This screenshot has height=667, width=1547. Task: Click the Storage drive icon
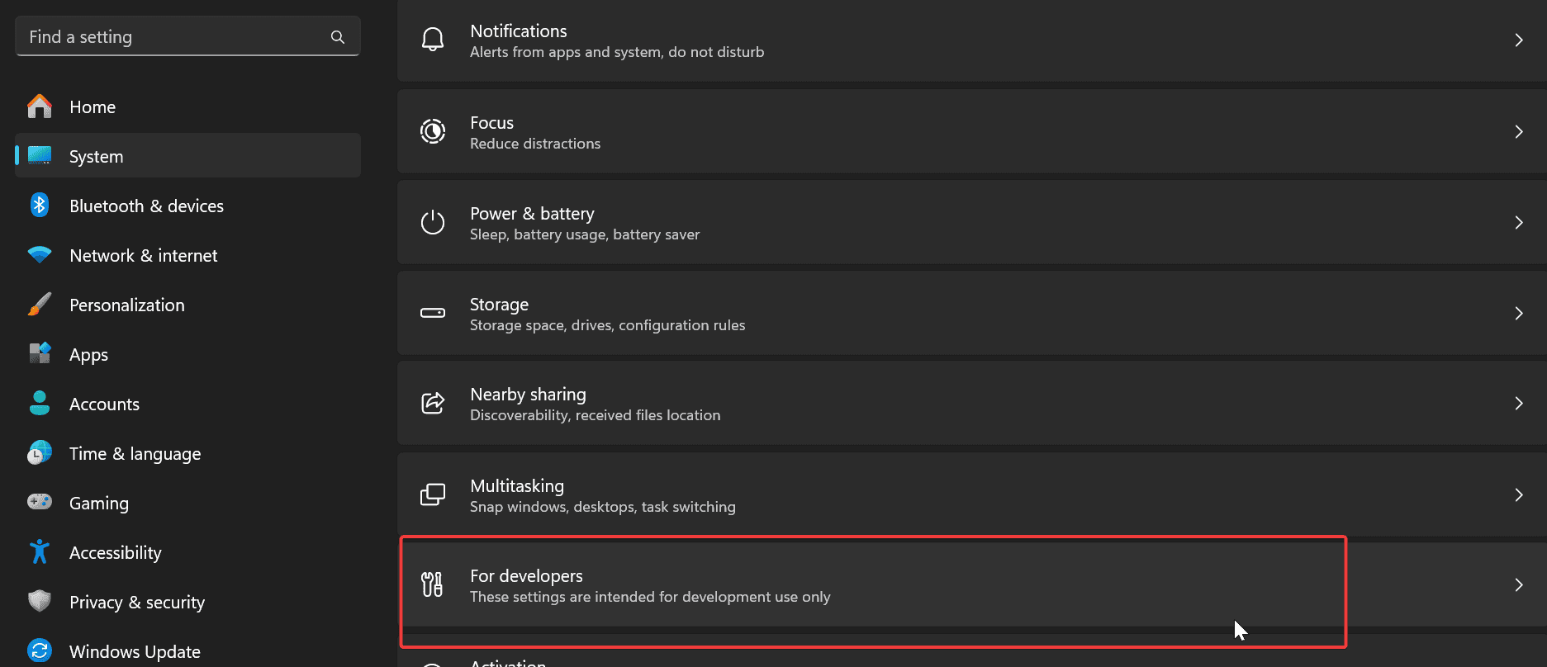click(x=432, y=313)
